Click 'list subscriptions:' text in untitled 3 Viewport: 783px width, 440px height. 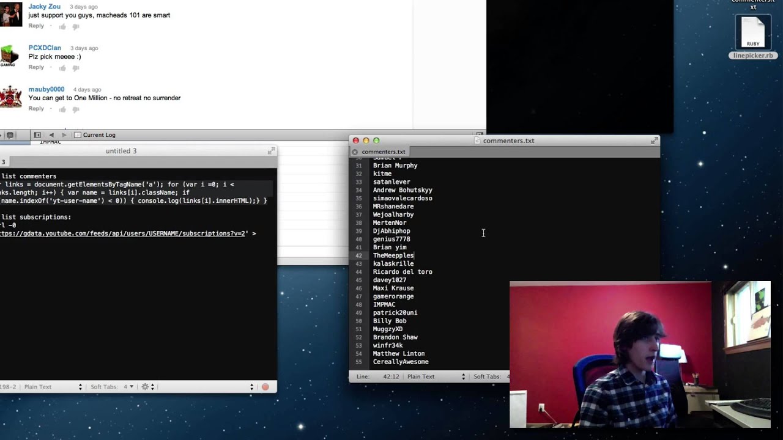(x=35, y=217)
